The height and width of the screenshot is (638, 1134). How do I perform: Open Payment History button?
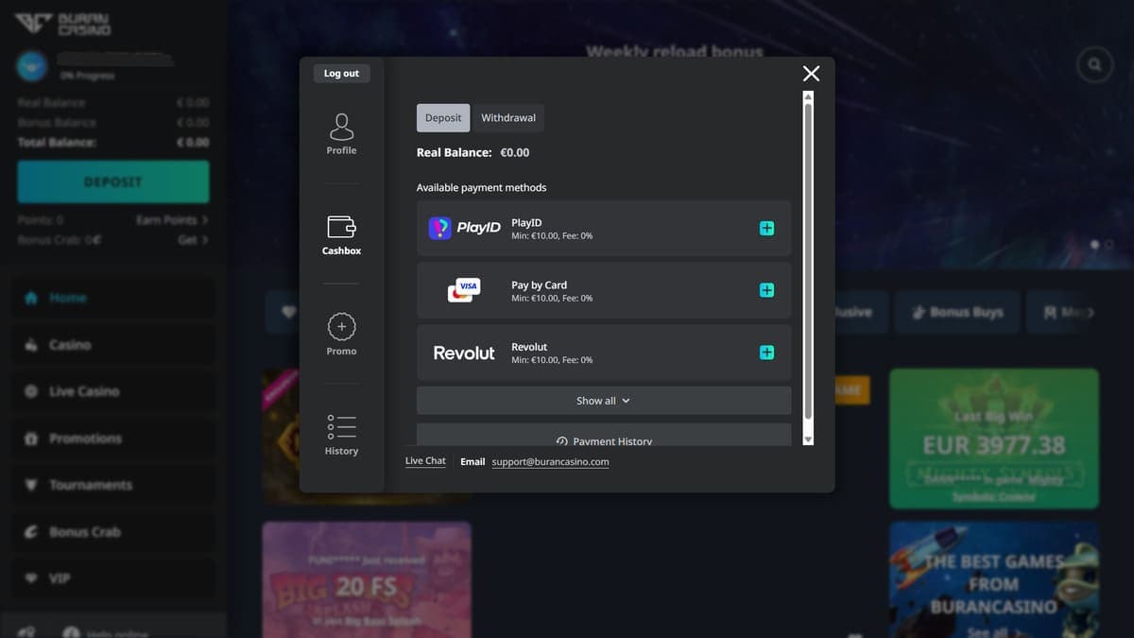pos(604,436)
